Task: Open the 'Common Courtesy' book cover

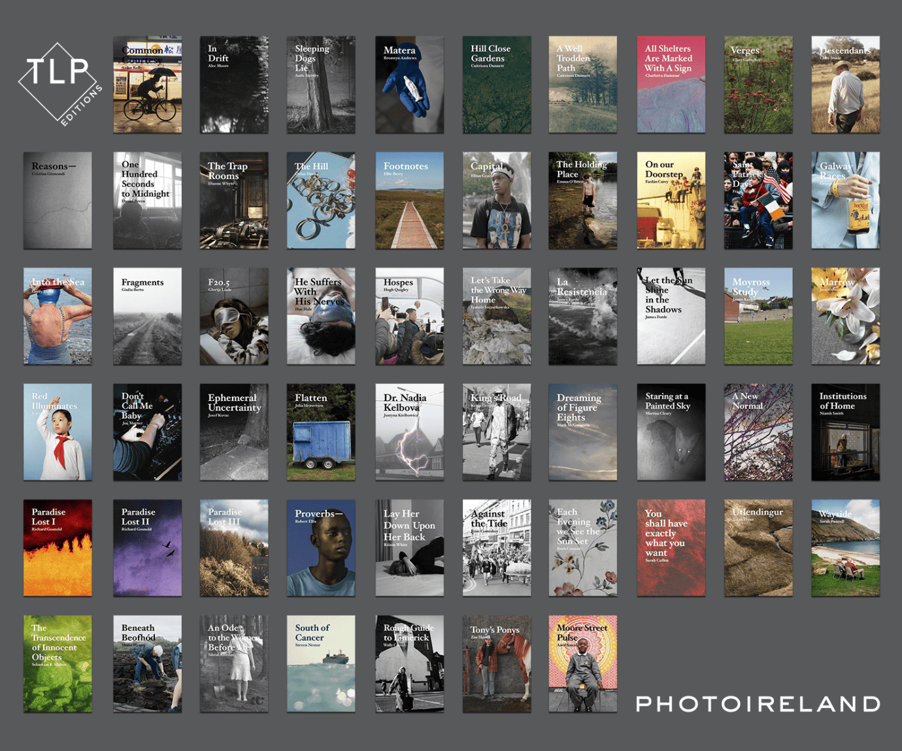Action: [147, 84]
